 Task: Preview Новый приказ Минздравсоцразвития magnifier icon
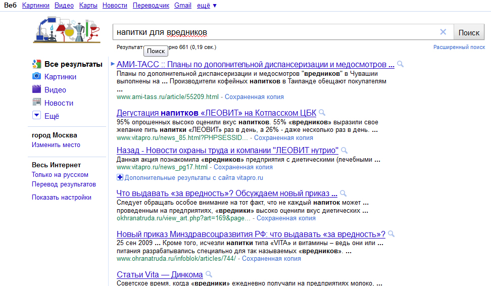[391, 233]
